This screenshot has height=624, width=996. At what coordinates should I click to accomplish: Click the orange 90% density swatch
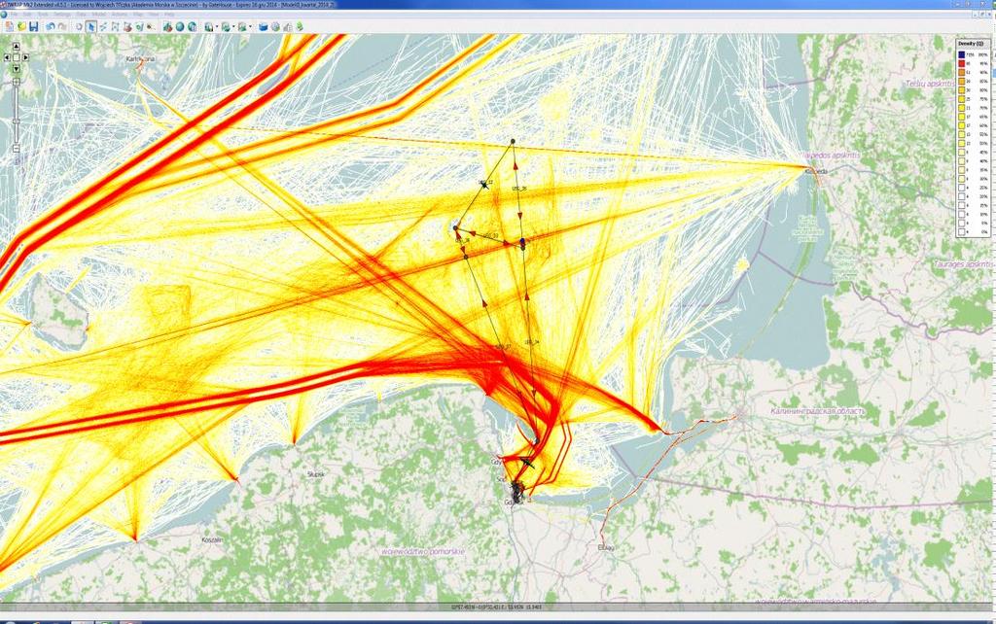coord(962,72)
